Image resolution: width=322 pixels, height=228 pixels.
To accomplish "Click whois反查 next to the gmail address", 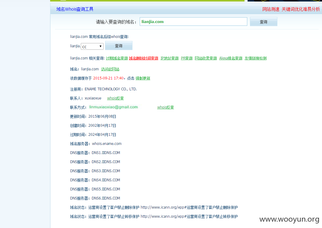I will point(166,107).
